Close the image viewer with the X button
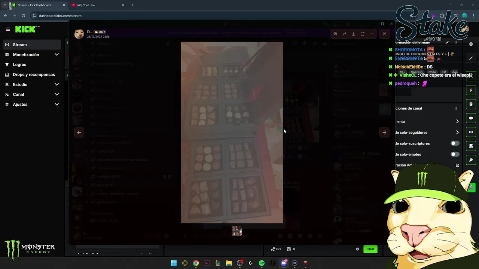The image size is (479, 269). (x=384, y=34)
